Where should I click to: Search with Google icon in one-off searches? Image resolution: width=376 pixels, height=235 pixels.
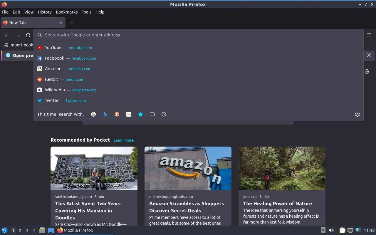pos(93,114)
